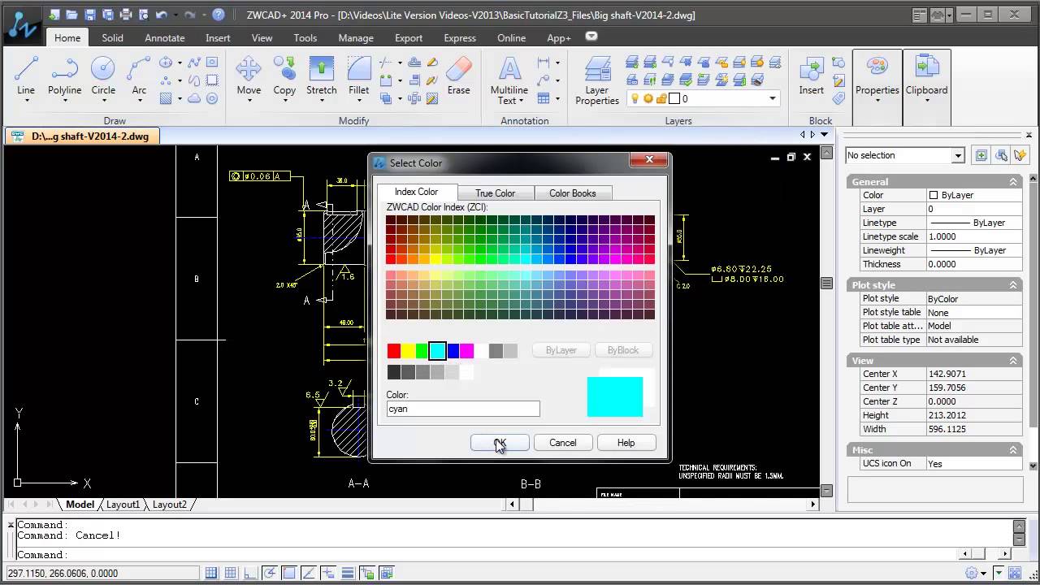Click the Insert block icon
Screen dimensions: 1040x585
(x=811, y=75)
